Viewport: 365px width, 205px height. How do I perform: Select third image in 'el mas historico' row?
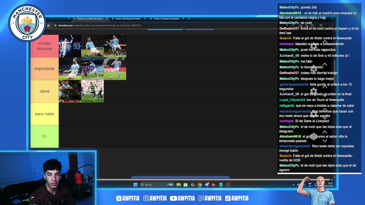click(x=115, y=46)
